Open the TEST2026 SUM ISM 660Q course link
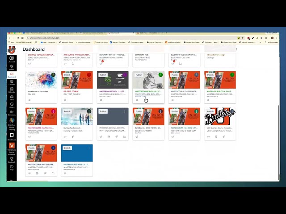Screen dimensions: 286x214 (184, 128)
